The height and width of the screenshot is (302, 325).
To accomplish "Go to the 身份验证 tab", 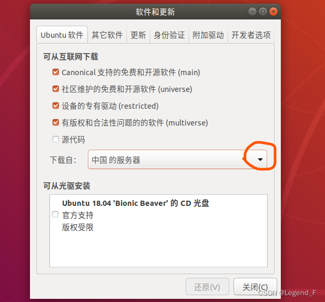I will (x=169, y=35).
